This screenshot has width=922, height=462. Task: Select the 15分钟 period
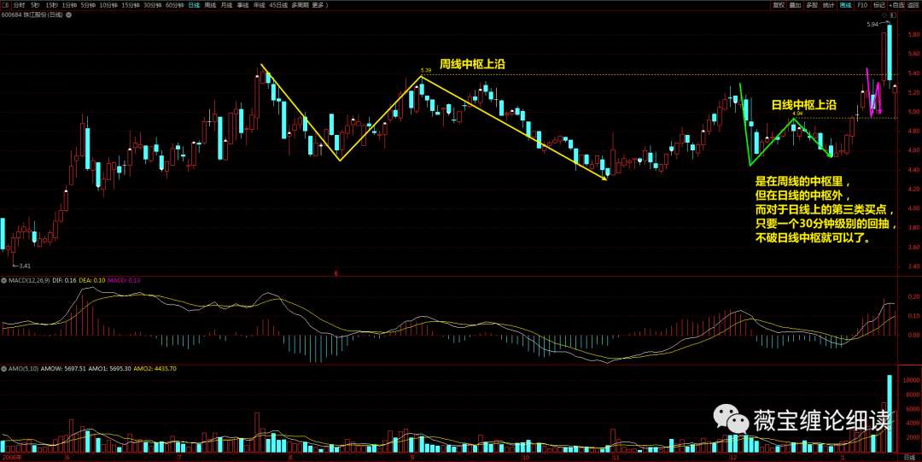131,5
